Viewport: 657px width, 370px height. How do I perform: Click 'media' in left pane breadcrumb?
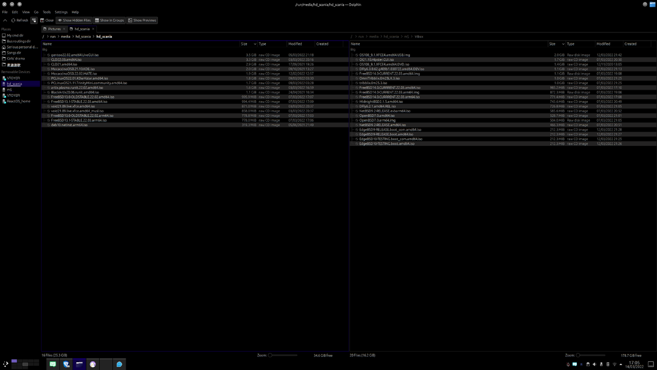point(66,36)
